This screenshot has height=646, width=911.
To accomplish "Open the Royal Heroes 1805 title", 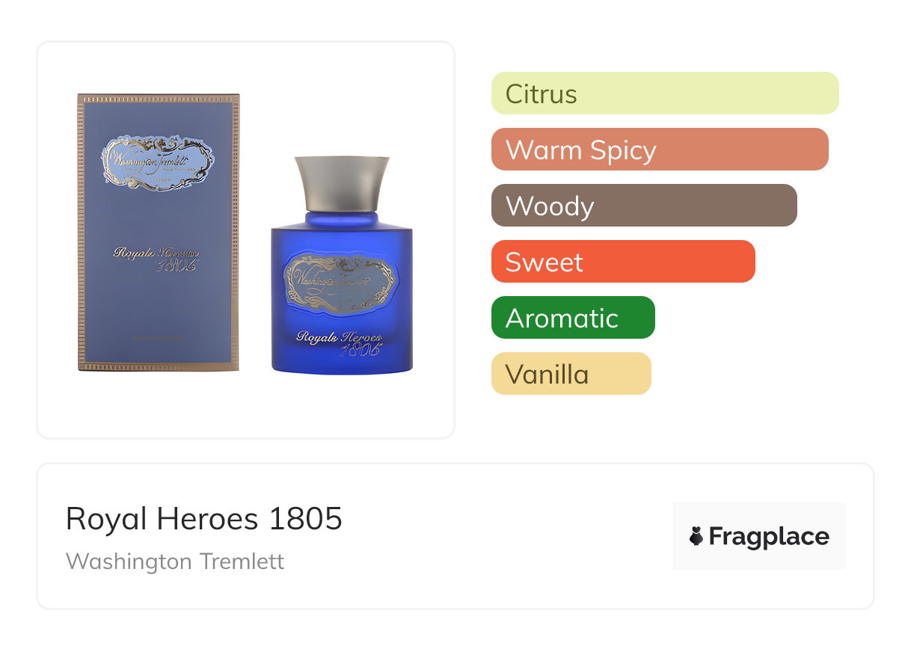I will [204, 518].
